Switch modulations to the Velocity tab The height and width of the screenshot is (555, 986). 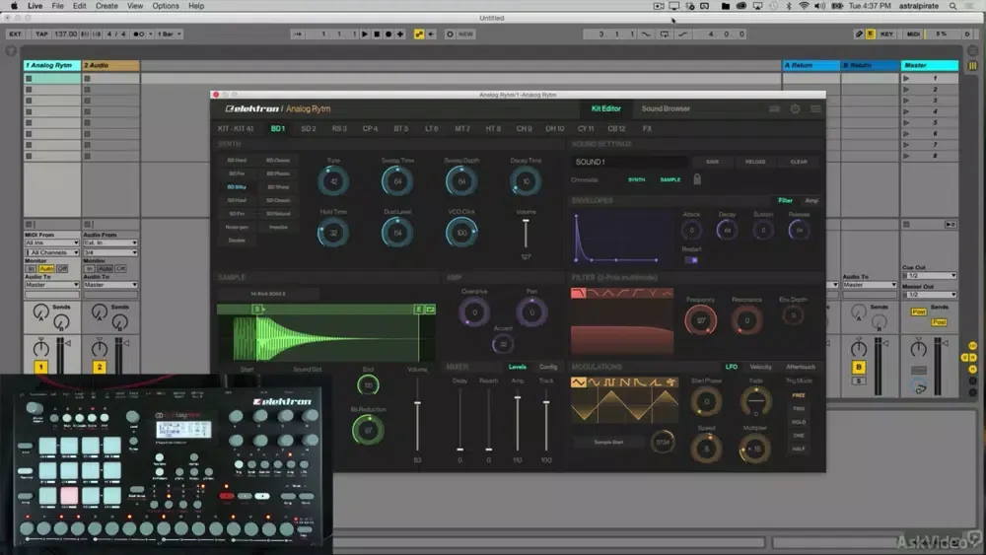760,367
